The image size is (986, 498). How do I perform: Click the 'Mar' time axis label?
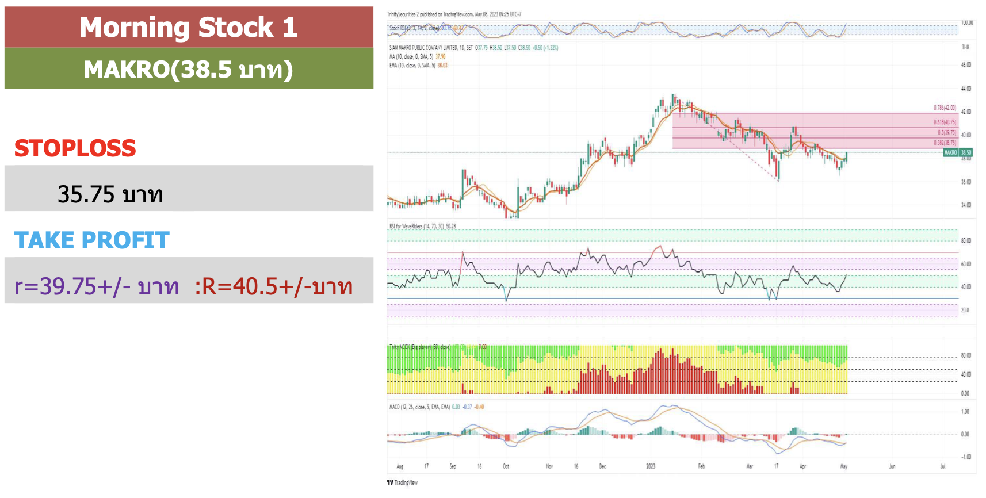coord(750,466)
